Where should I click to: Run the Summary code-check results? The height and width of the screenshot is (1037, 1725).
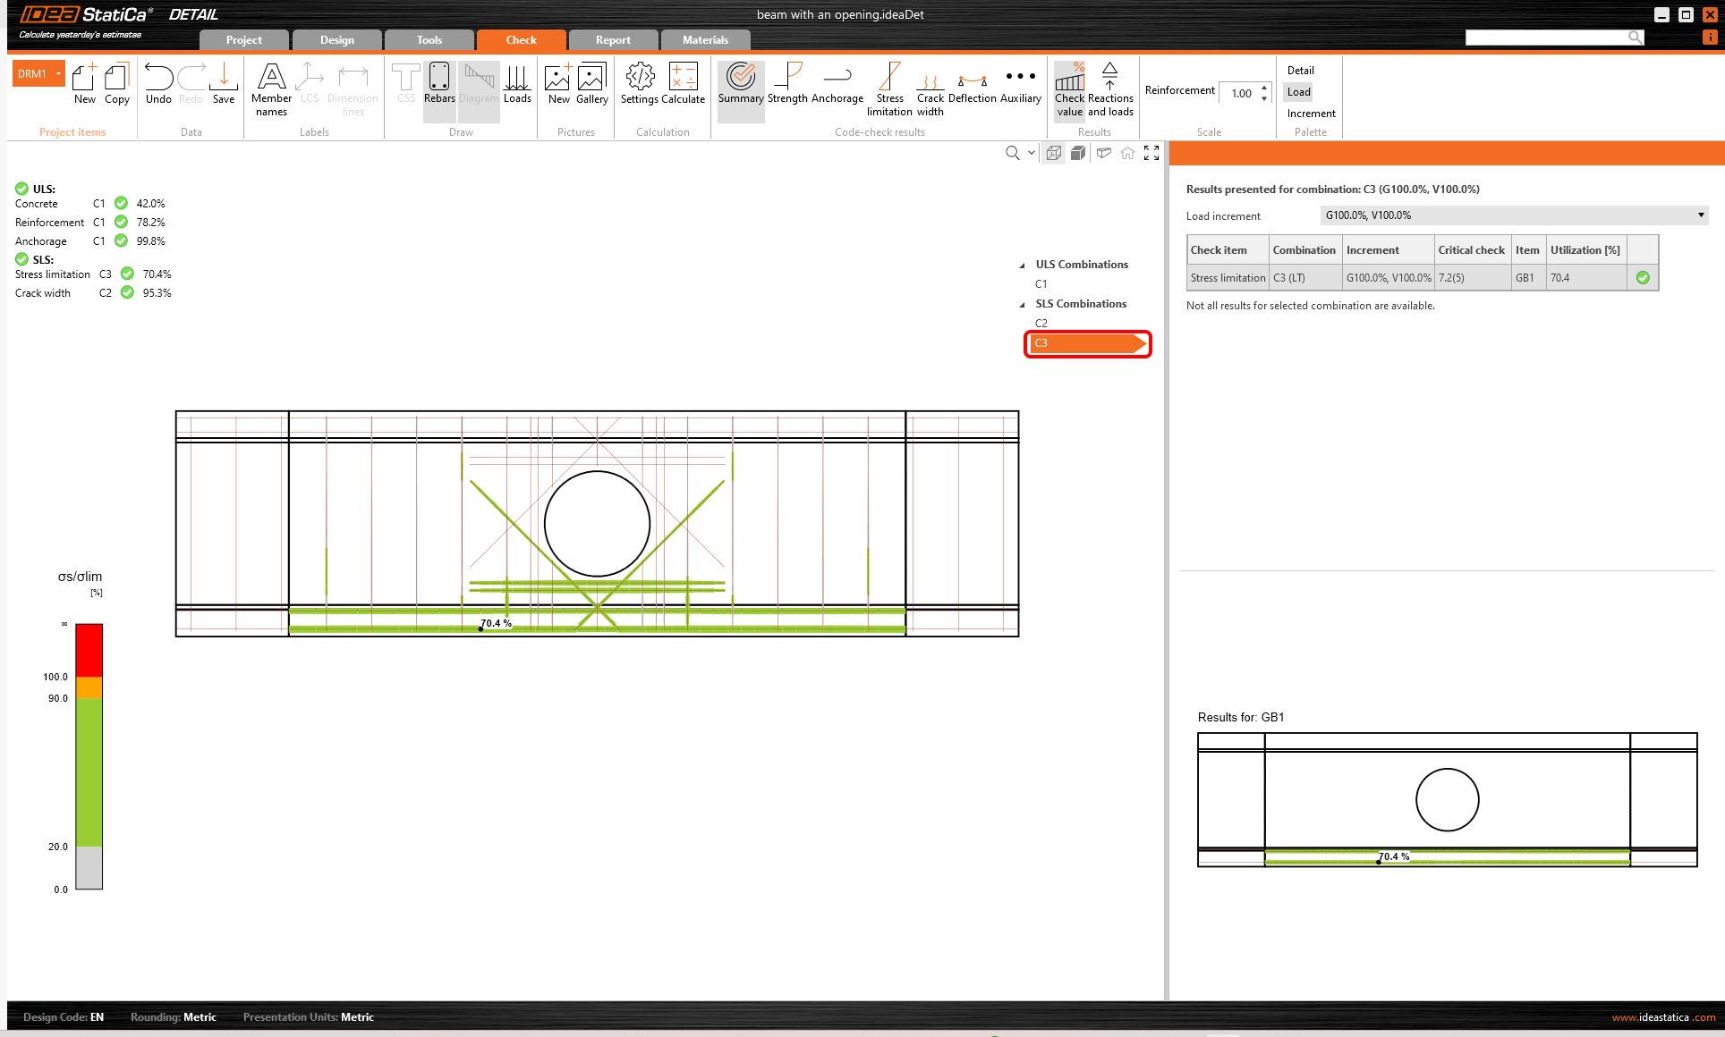click(740, 87)
